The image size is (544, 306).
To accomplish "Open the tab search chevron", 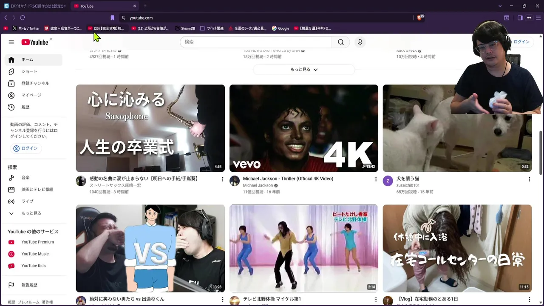I will [x=500, y=6].
